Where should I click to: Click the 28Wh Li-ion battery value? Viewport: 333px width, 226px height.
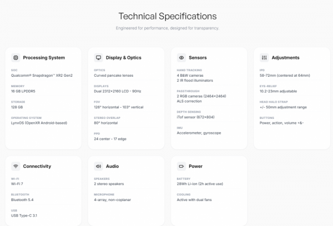(x=201, y=184)
